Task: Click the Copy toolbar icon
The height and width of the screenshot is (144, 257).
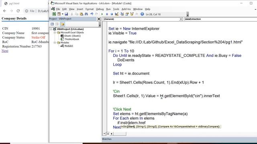Action: pyautogui.click(x=76, y=14)
